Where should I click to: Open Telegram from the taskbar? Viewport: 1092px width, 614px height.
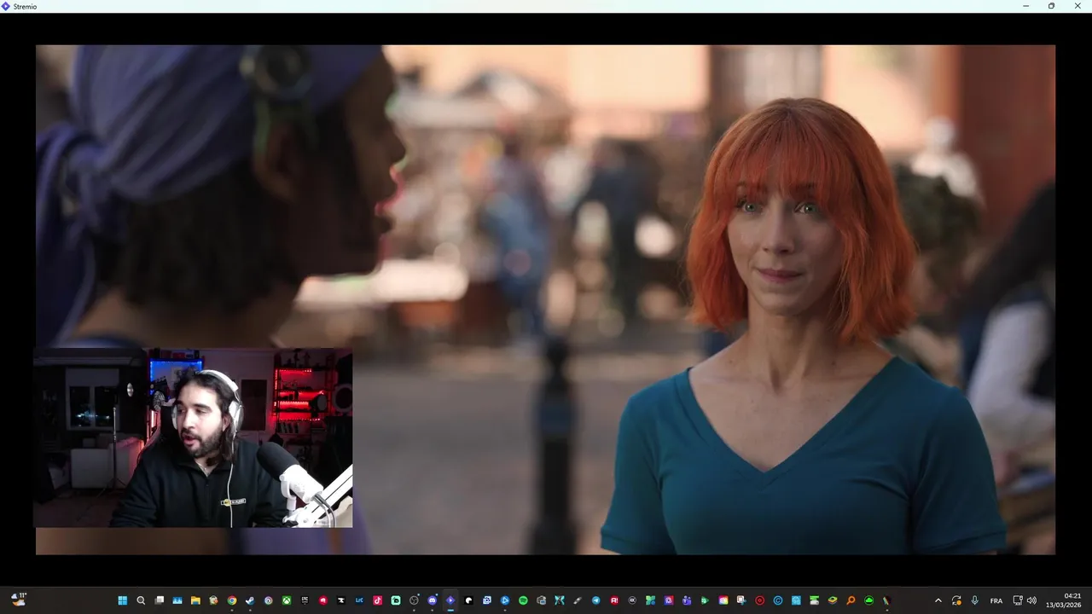(595, 600)
